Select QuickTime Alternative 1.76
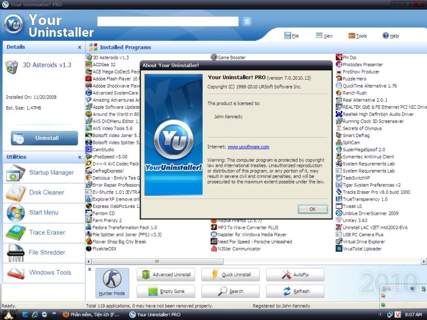This screenshot has height=320, width=427. click(x=367, y=85)
